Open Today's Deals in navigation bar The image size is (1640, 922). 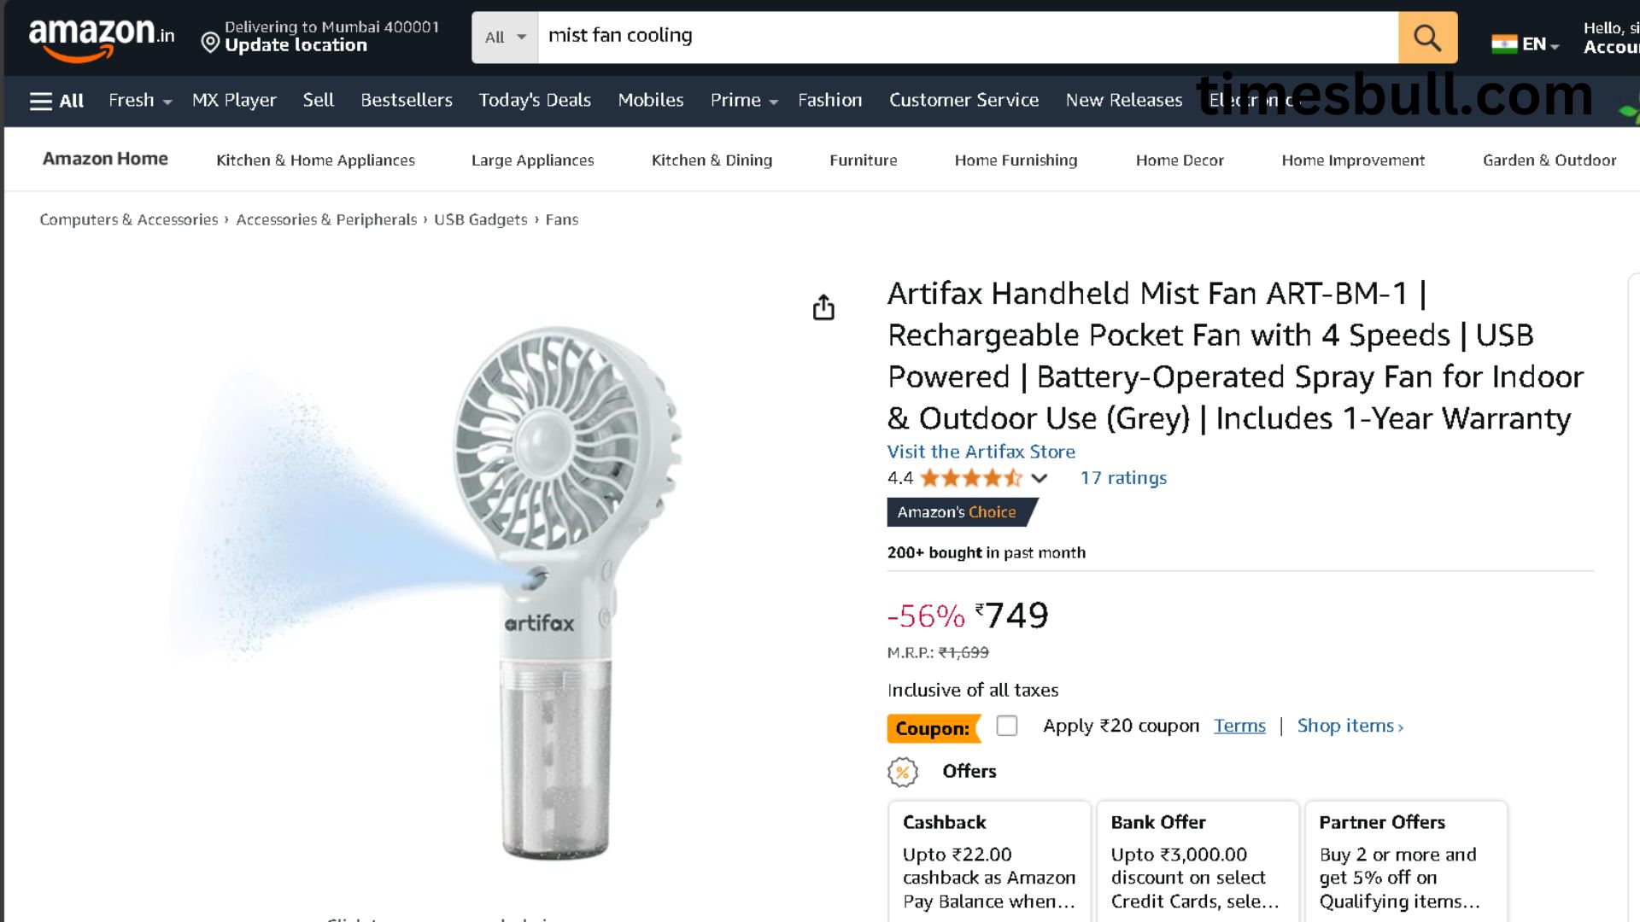535,101
